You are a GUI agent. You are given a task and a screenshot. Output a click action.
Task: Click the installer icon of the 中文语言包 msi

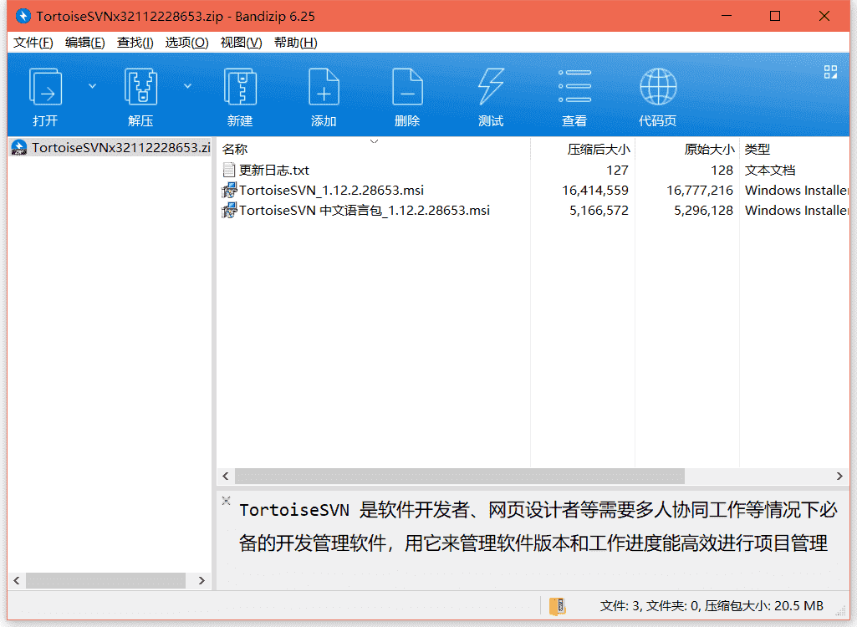pos(229,211)
